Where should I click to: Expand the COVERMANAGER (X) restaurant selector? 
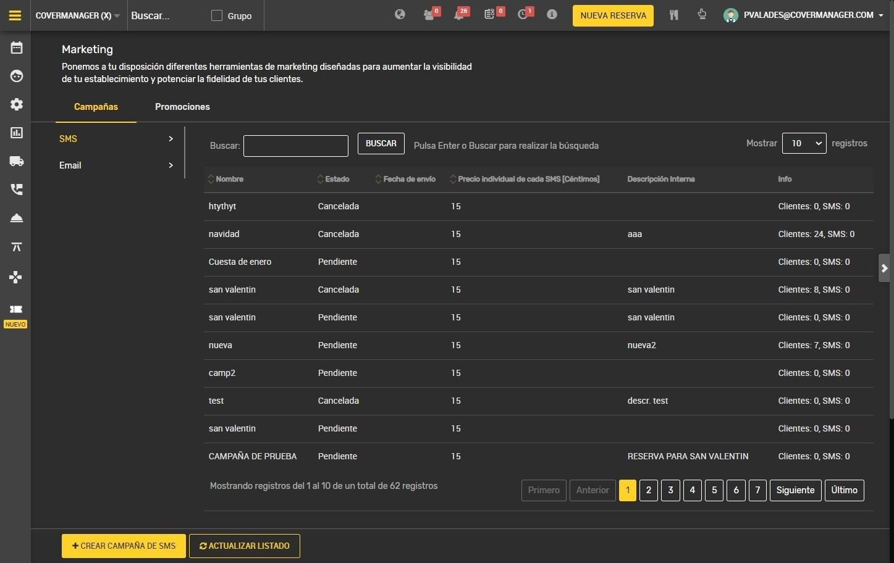[x=77, y=15]
